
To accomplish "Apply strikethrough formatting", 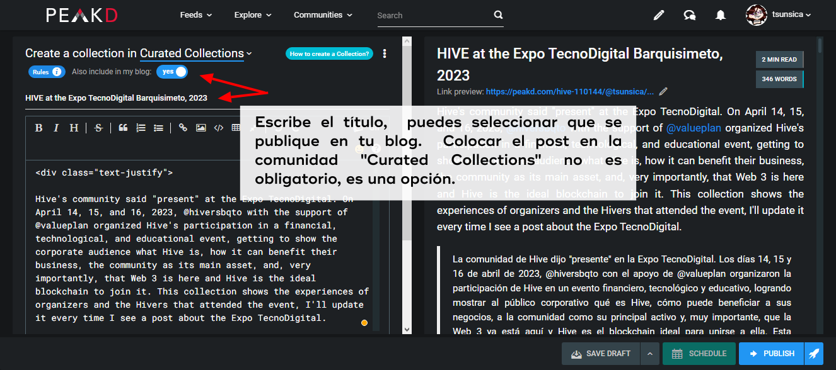I will (x=98, y=128).
